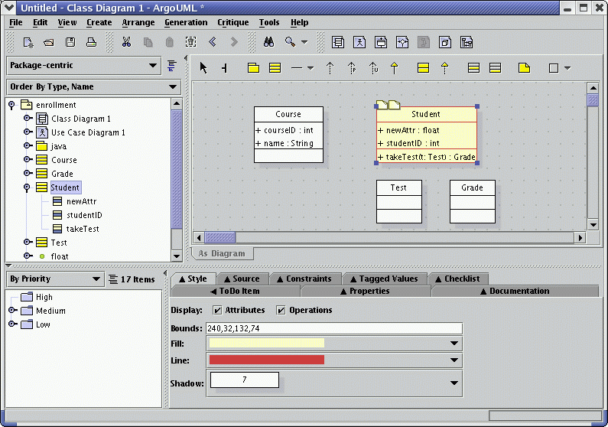Click the explorer tree scroll down arrow
Viewport: 608px width, 427px height.
(177, 256)
